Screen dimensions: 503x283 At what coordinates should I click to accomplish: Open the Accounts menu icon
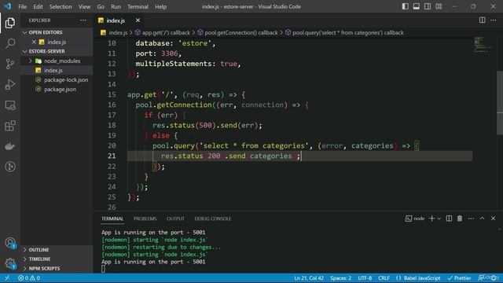click(10, 243)
